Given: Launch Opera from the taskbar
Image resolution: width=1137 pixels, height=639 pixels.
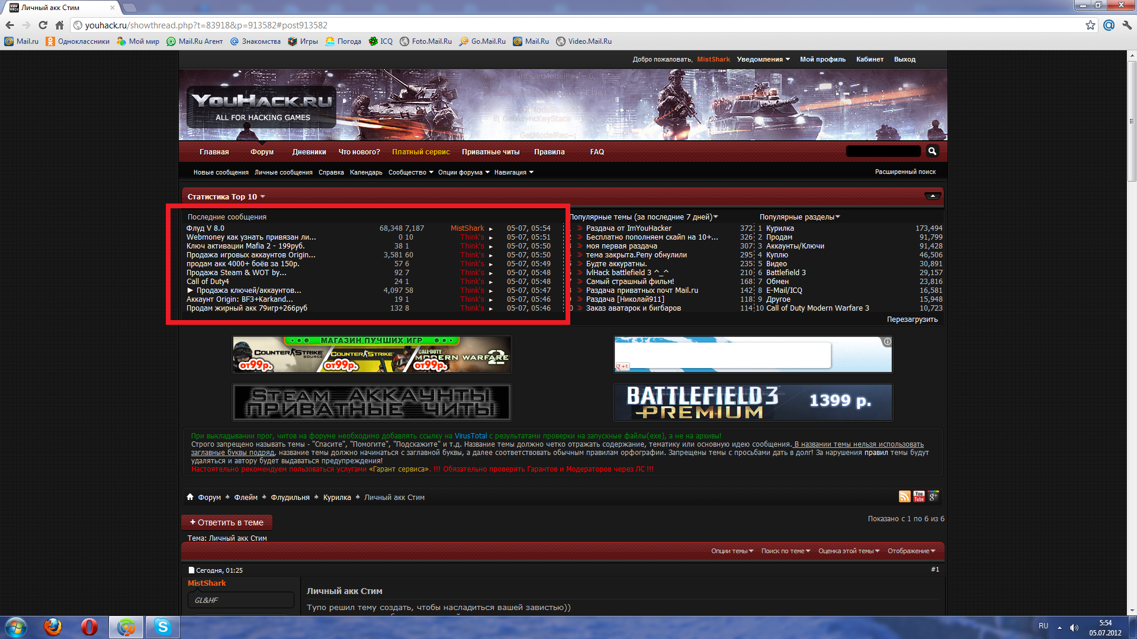Looking at the screenshot, I should (x=89, y=627).
